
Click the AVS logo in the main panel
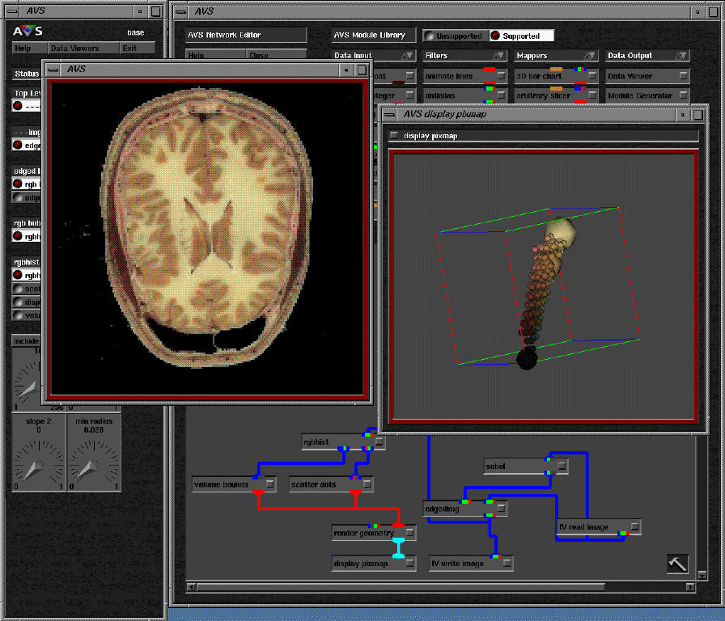pyautogui.click(x=28, y=31)
